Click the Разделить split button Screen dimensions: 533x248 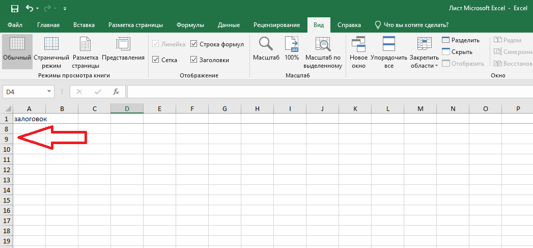click(x=461, y=40)
